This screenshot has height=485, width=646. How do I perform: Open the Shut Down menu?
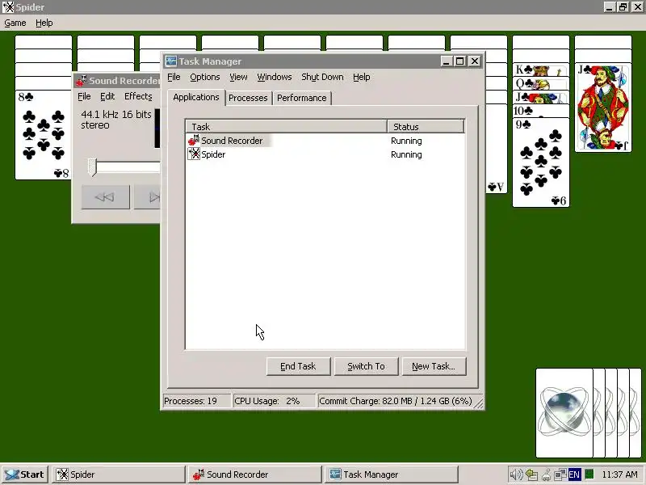(322, 77)
